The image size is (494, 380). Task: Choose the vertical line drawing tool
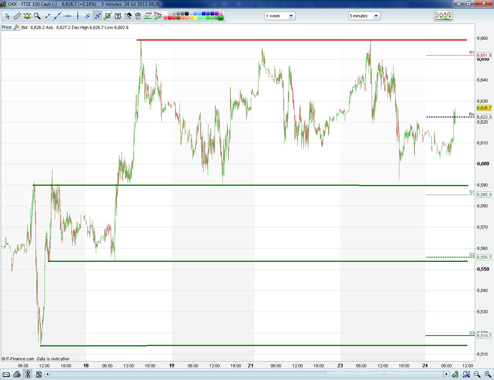[x=78, y=16]
